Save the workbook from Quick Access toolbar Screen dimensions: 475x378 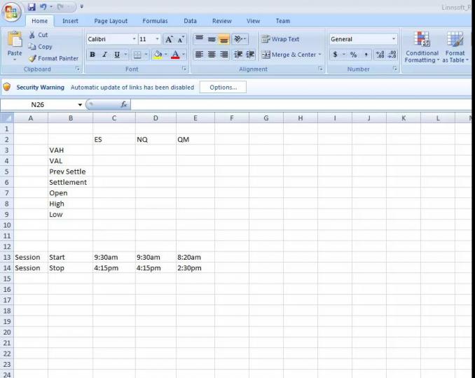32,6
